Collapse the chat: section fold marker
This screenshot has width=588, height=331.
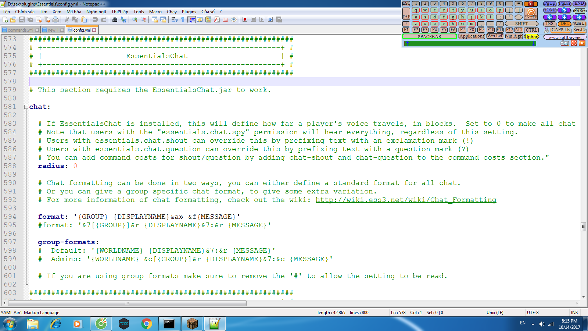pyautogui.click(x=26, y=107)
